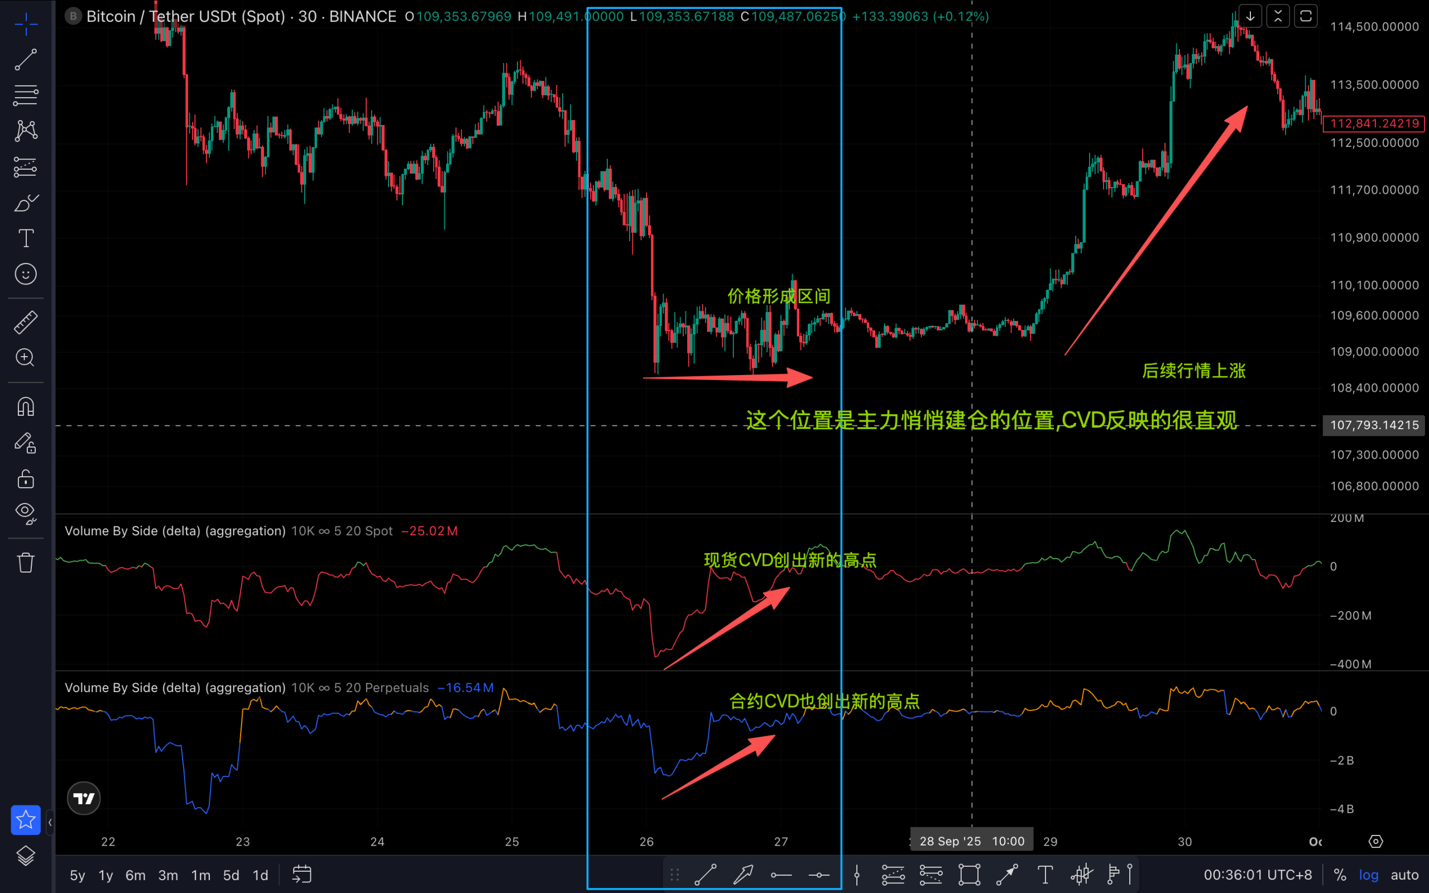Switch to the 3m date range
The width and height of the screenshot is (1429, 893).
coord(167,875)
